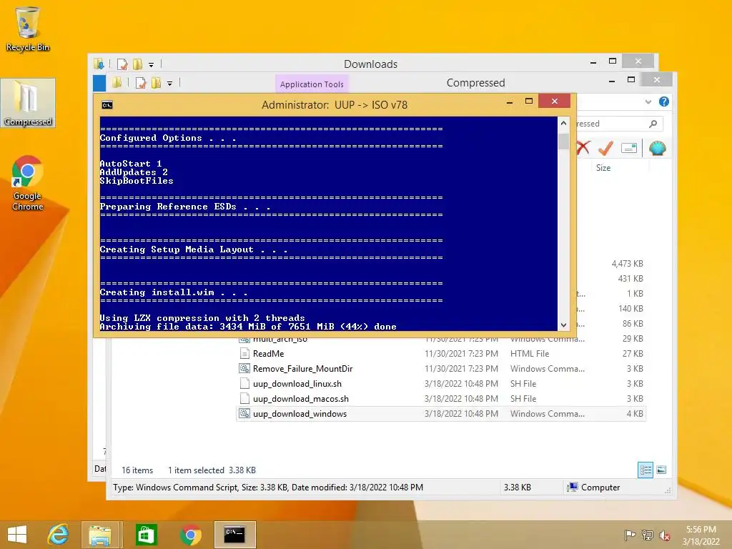
Task: Click the '1 item selected 3.38 KB' status text
Action: coord(212,470)
